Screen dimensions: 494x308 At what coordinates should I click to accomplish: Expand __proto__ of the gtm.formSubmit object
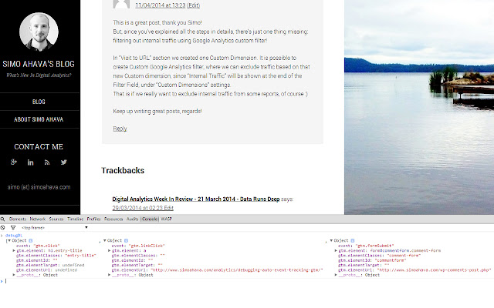tap(336, 275)
